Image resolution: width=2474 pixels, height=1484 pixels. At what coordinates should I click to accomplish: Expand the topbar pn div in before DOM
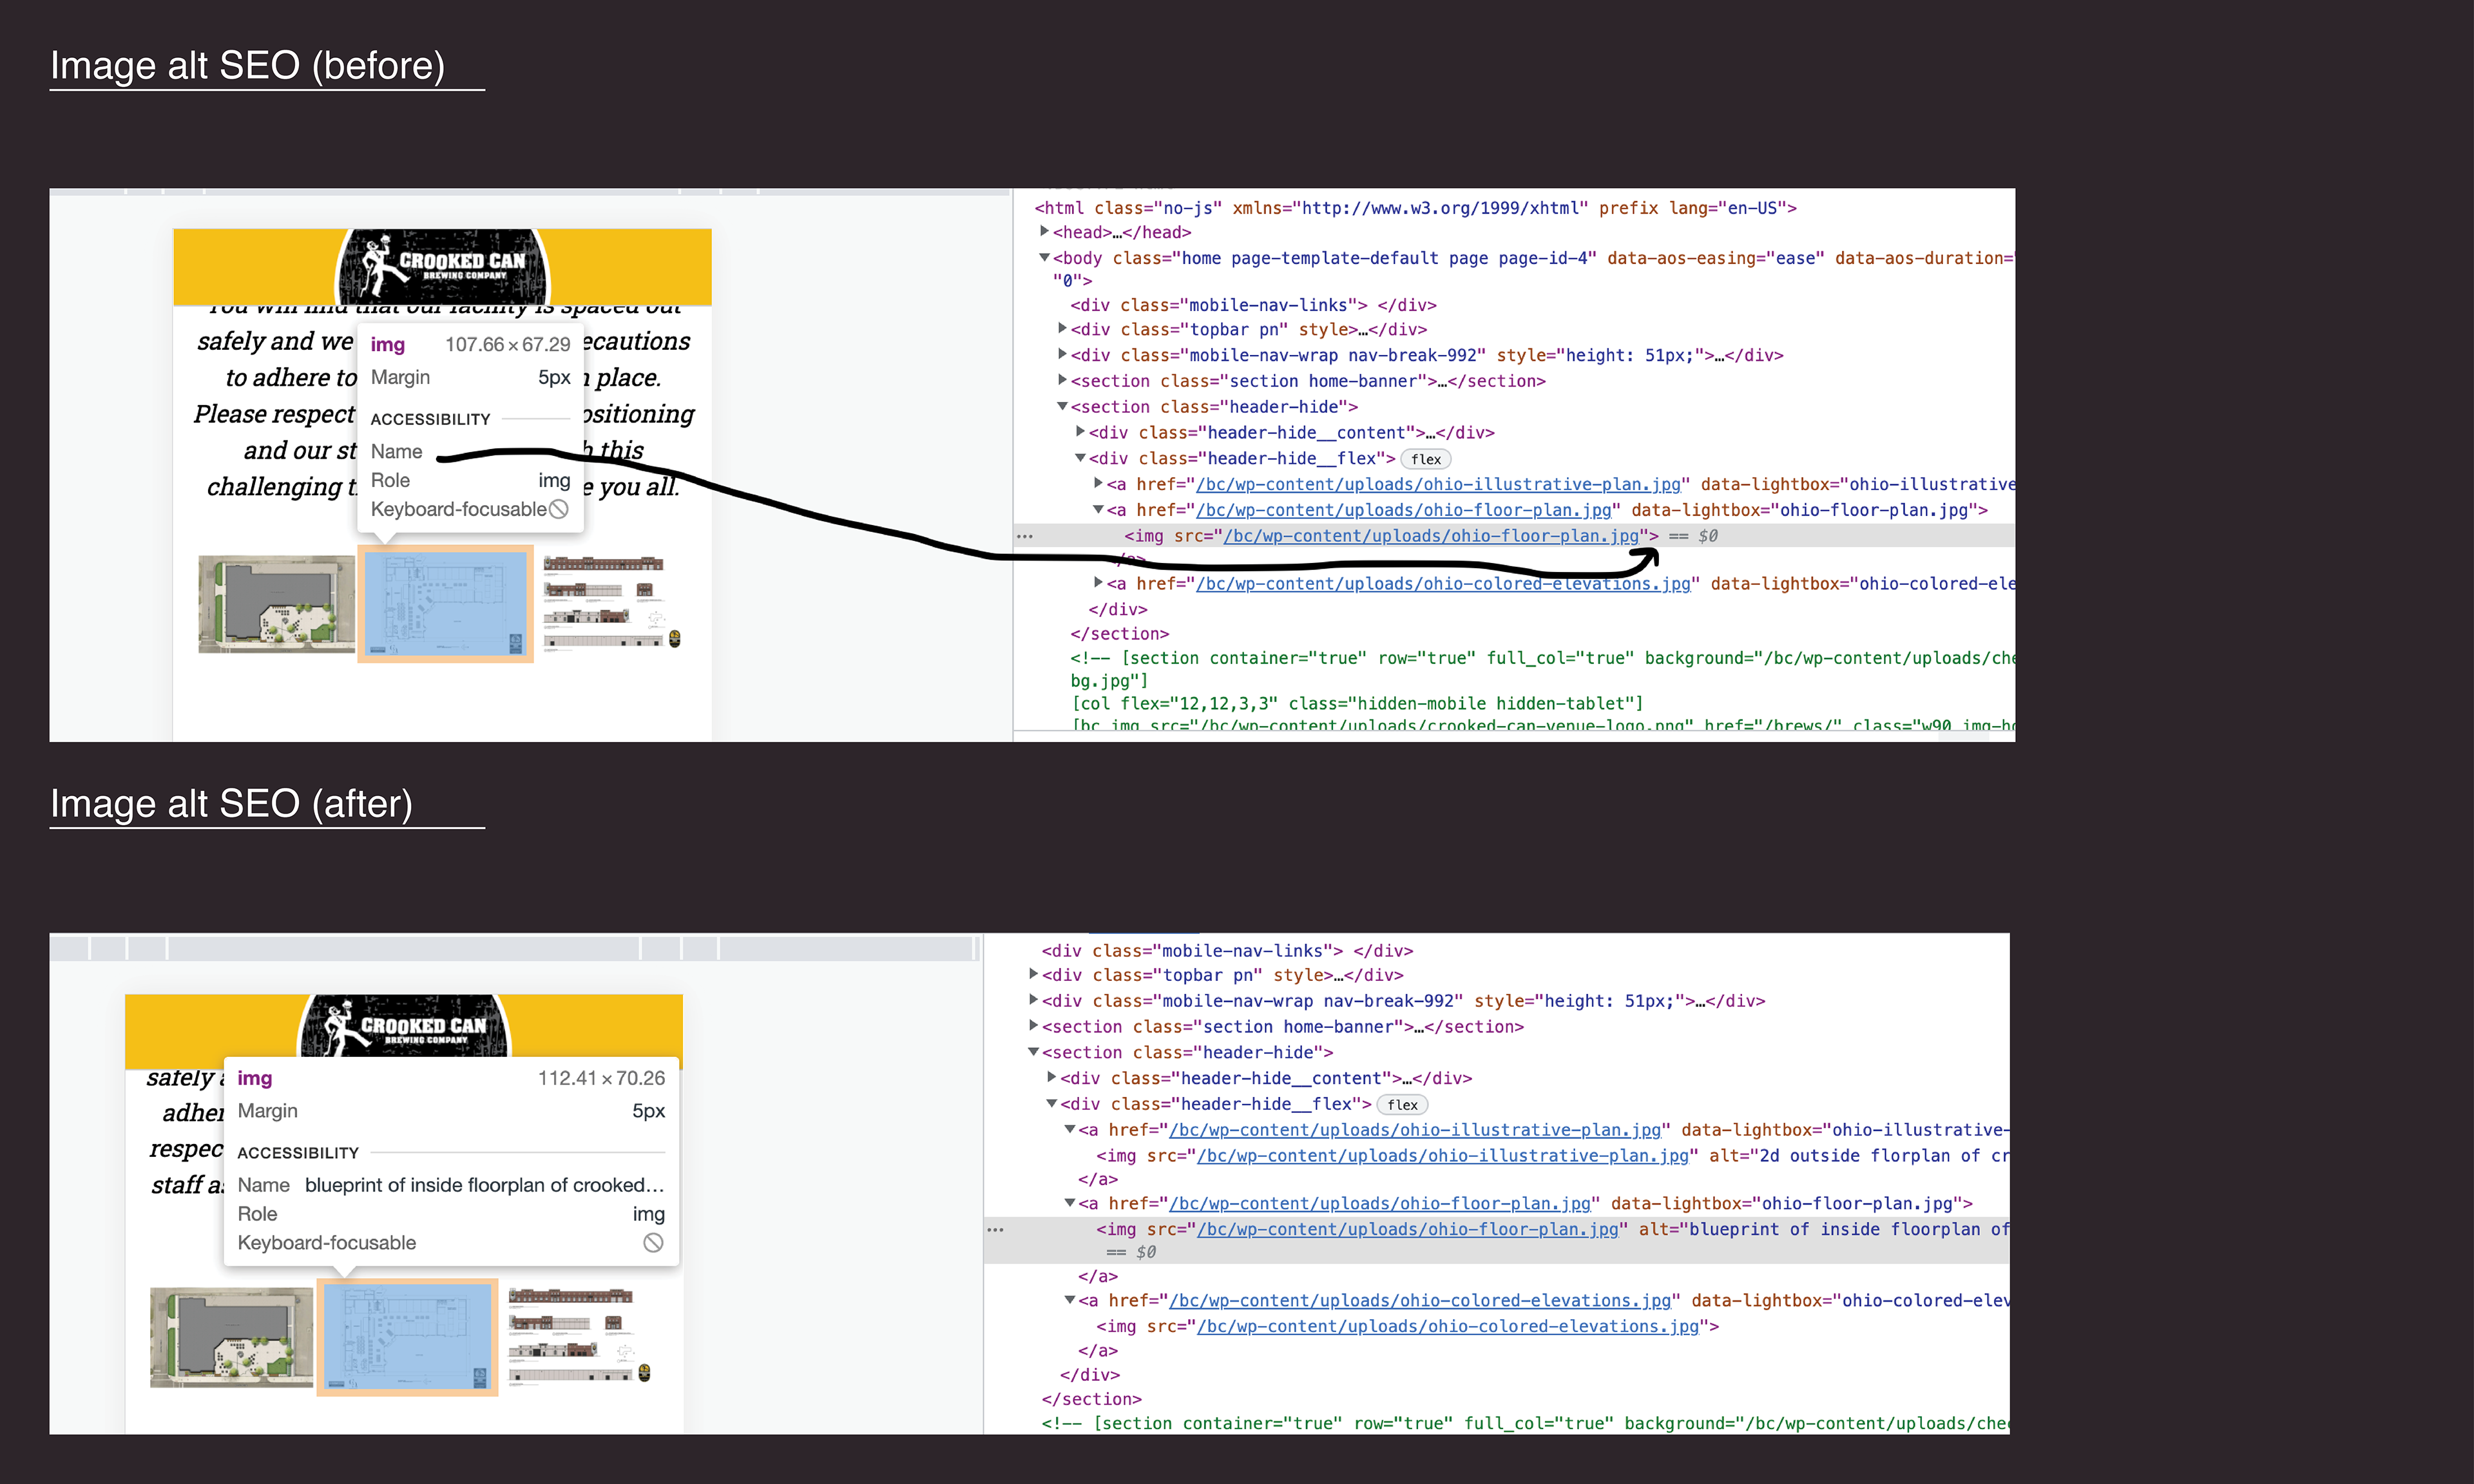pos(1062,329)
